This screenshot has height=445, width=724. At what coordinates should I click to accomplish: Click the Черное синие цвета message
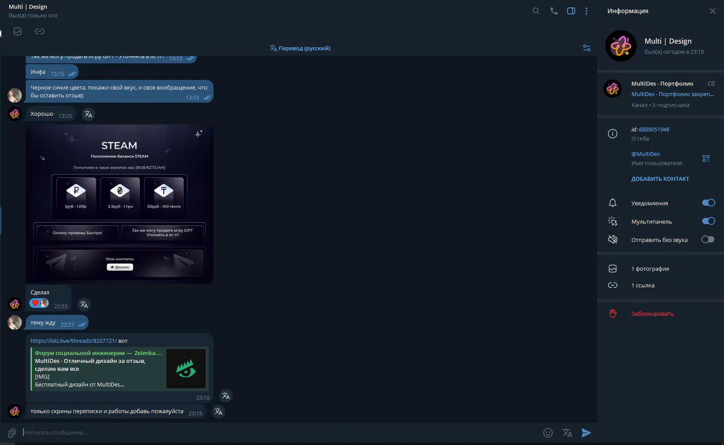[x=119, y=91]
